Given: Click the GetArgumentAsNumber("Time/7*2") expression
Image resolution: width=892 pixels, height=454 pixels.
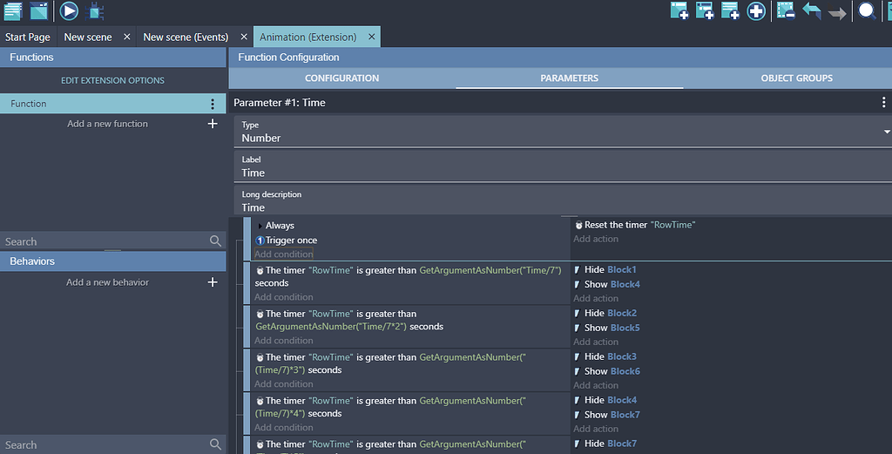Looking at the screenshot, I should coord(331,327).
